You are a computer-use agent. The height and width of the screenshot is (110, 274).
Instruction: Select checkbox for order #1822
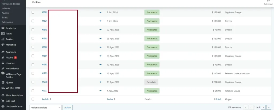tap(33, 12)
